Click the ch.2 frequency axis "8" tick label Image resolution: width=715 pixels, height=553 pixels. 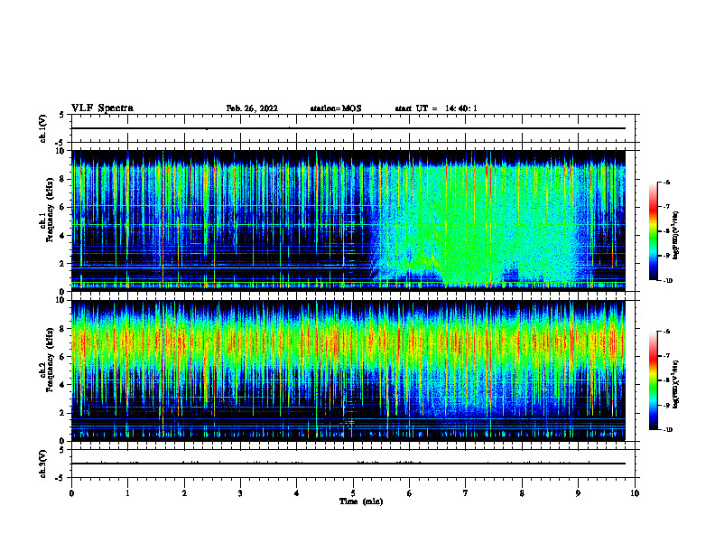[62, 329]
